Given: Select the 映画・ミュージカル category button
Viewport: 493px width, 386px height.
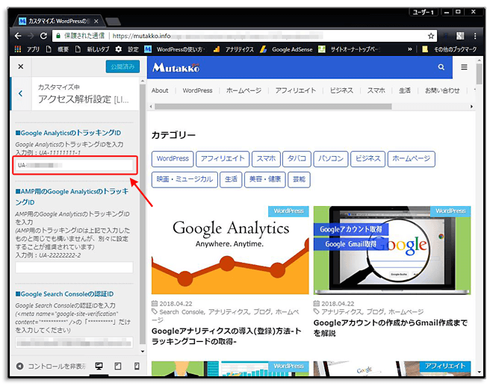Looking at the screenshot, I should (x=185, y=179).
